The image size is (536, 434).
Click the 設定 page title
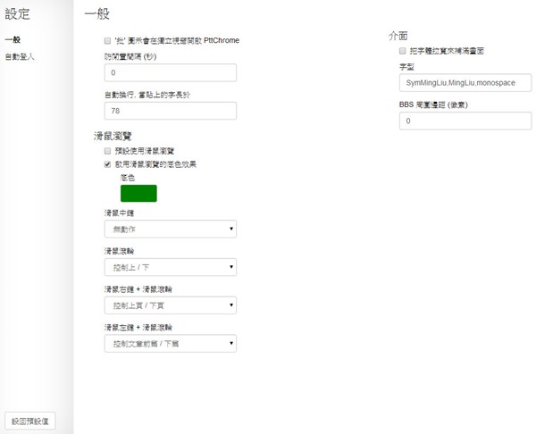[x=18, y=14]
